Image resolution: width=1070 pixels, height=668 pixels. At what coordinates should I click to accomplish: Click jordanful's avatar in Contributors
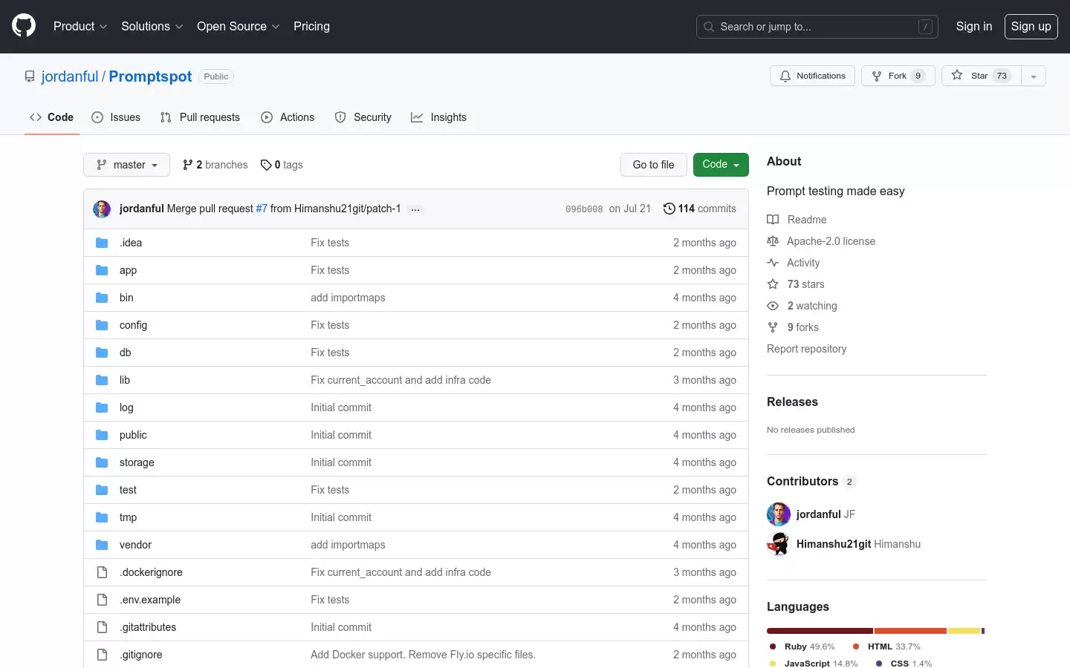point(779,514)
